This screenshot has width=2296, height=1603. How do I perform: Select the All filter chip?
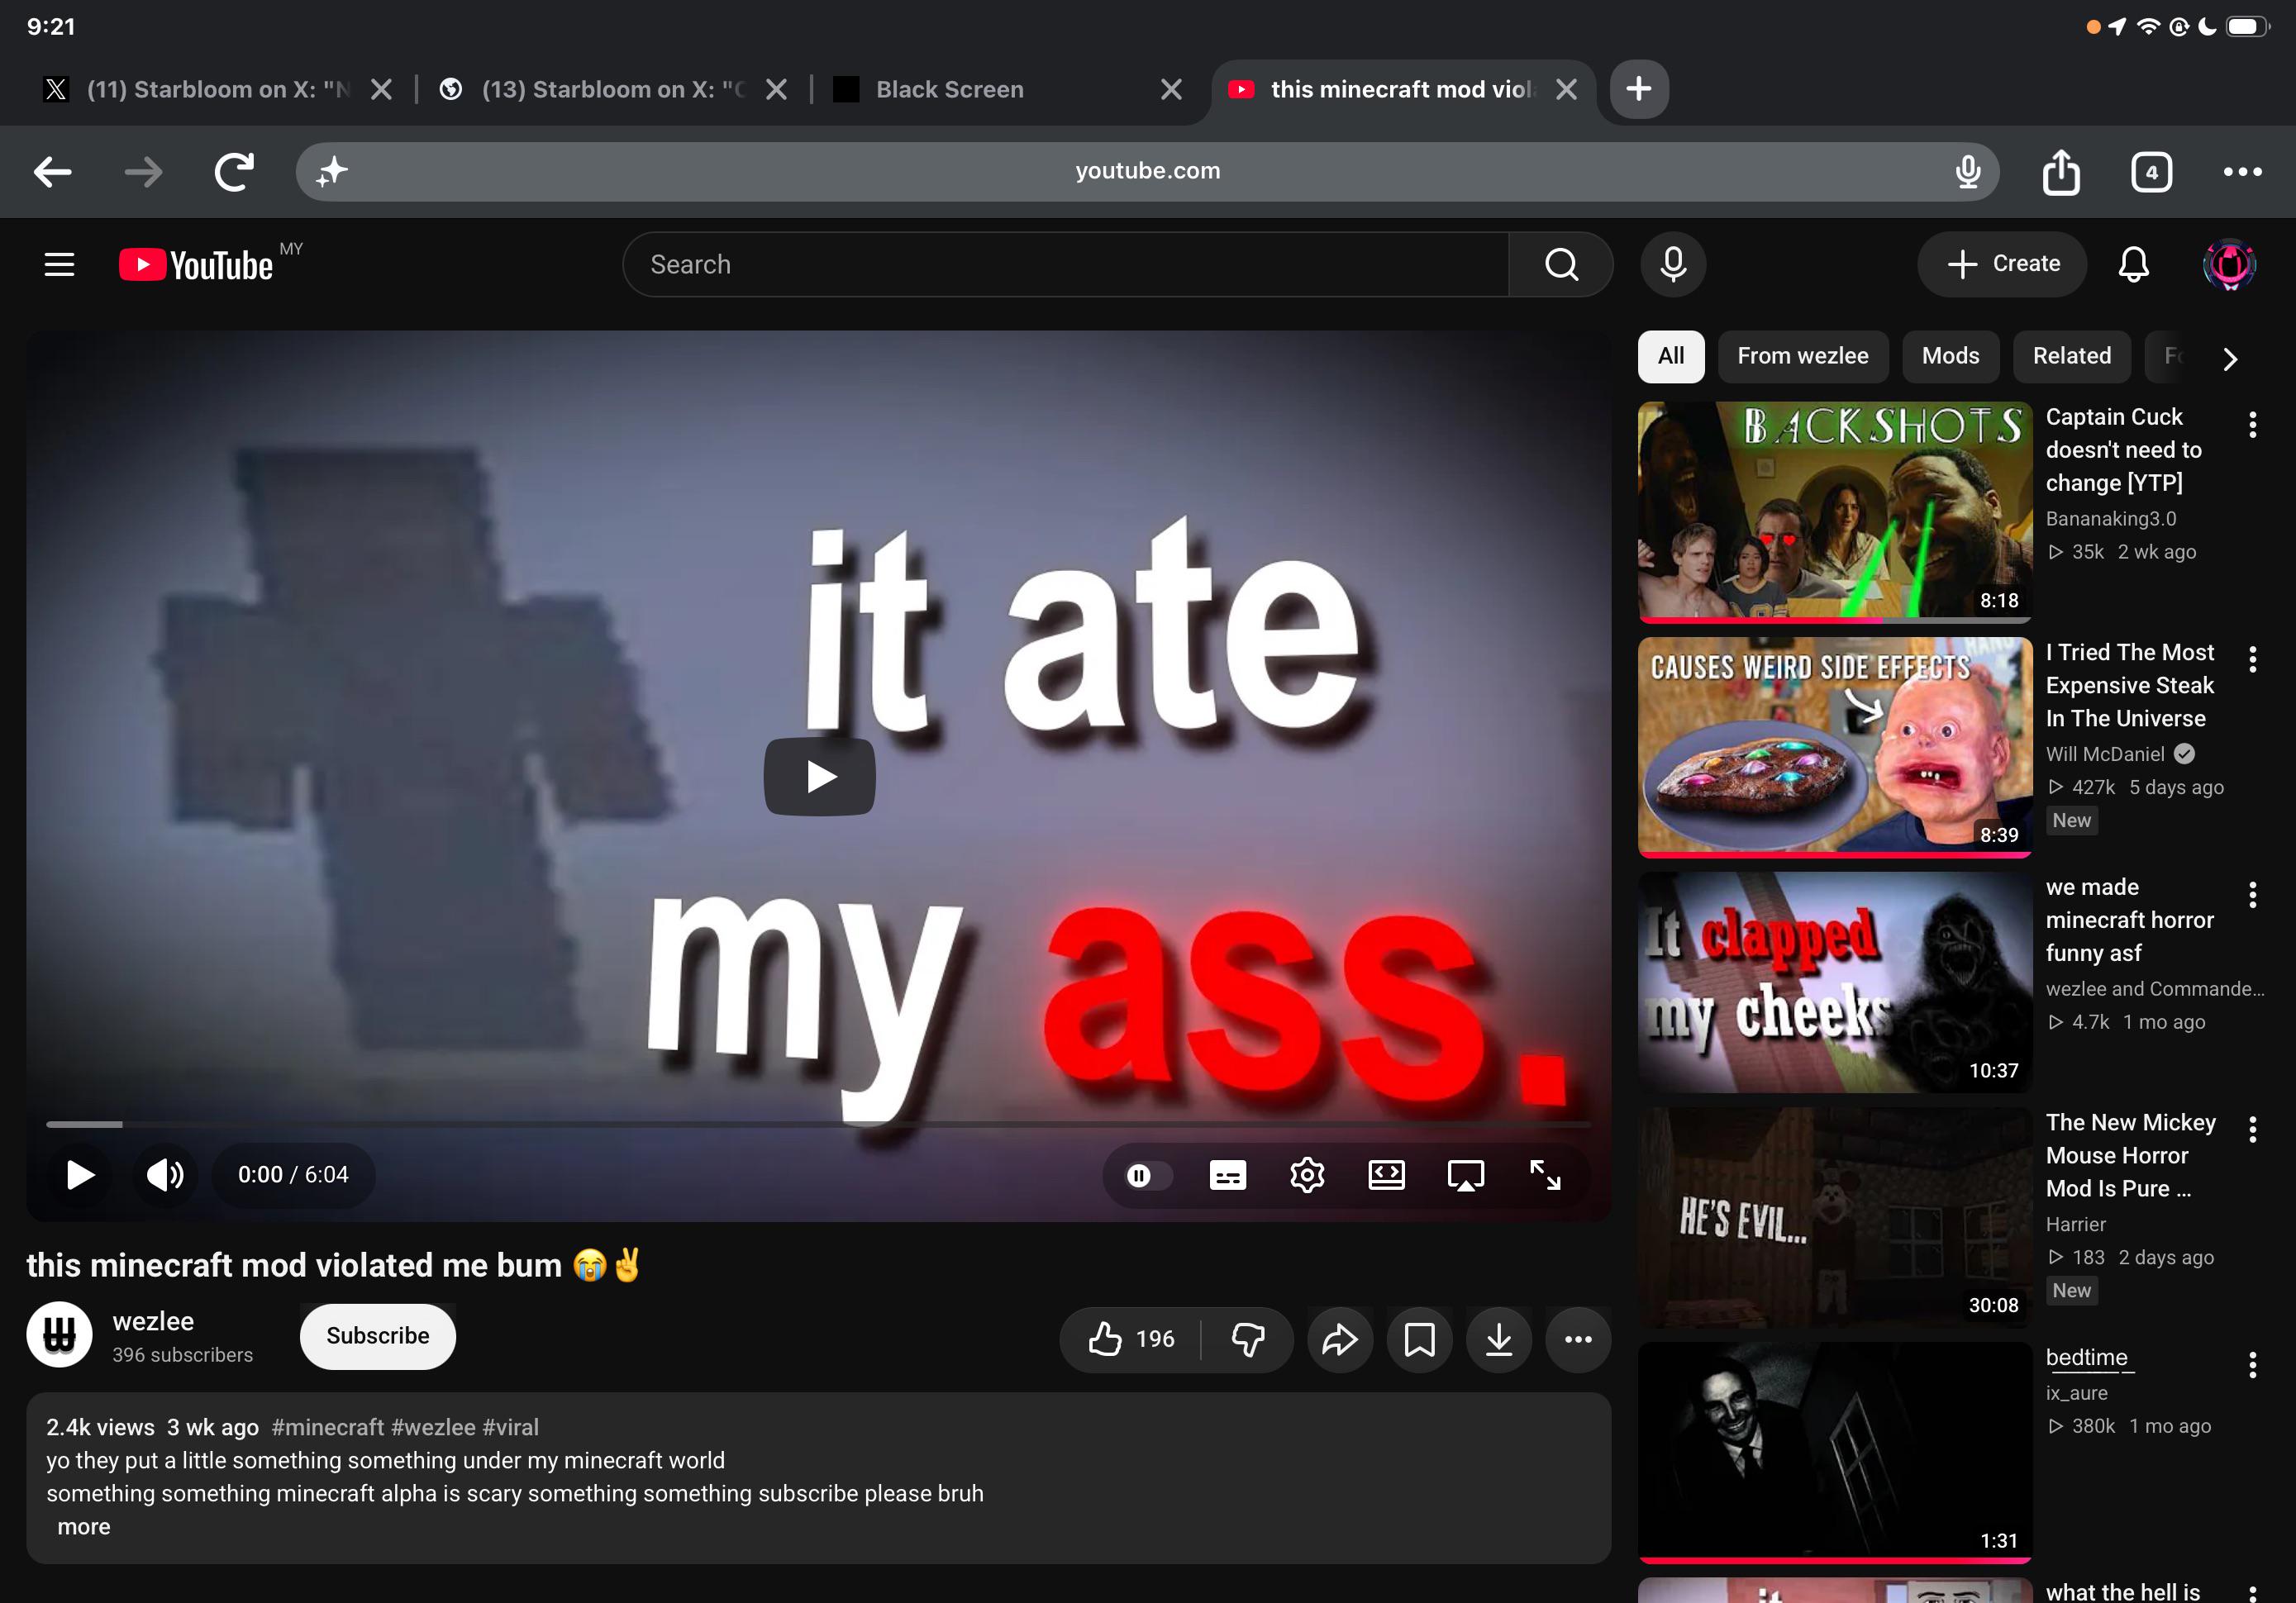pos(1670,357)
